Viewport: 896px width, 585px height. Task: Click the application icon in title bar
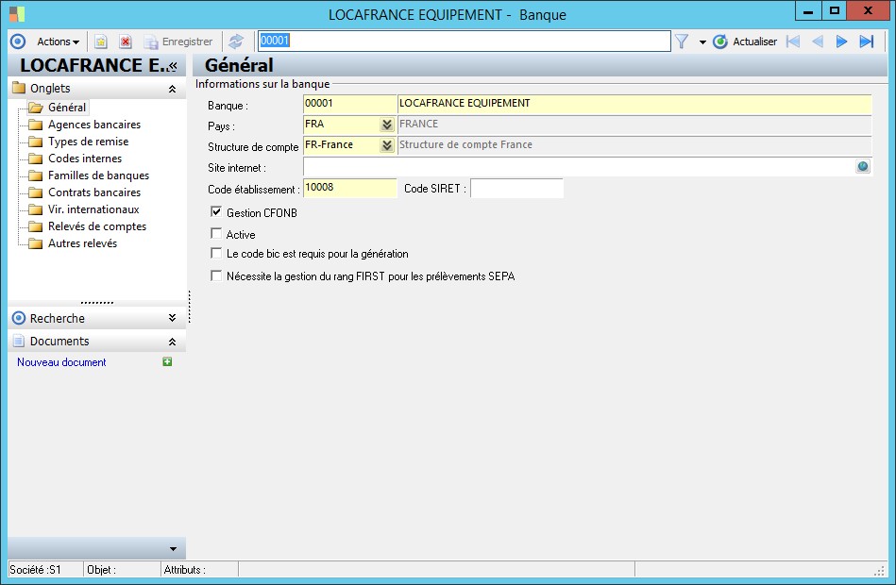(17, 14)
